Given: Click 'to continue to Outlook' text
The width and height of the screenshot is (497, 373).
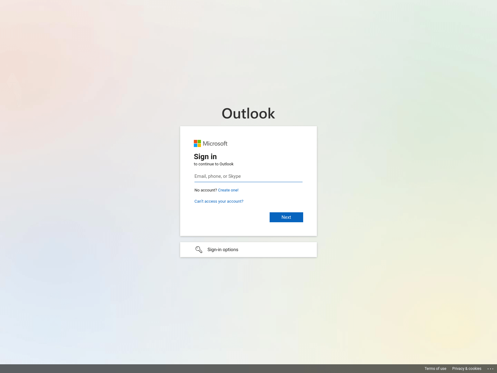Looking at the screenshot, I should coord(214,164).
